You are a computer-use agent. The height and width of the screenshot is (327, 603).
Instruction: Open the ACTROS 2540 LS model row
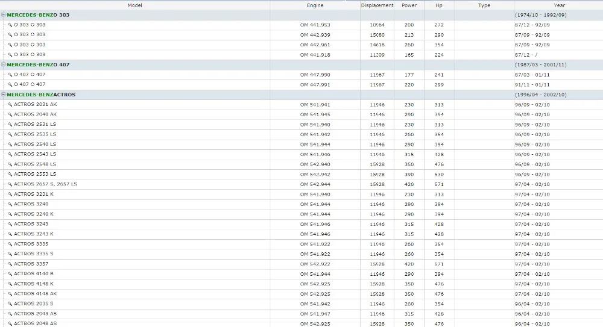35,144
